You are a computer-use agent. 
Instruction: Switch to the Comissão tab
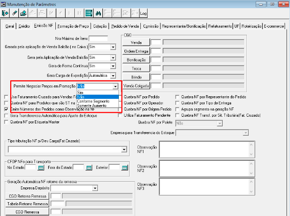pos(151,26)
